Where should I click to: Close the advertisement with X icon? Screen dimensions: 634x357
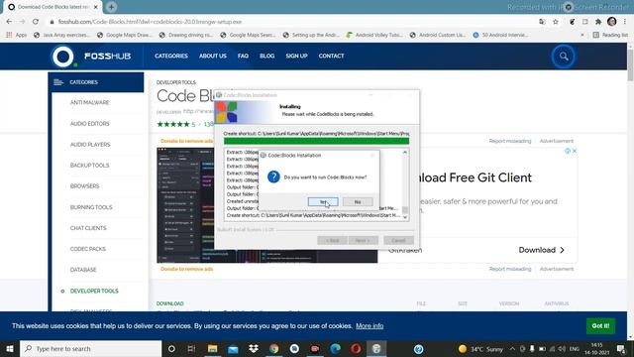[575, 151]
